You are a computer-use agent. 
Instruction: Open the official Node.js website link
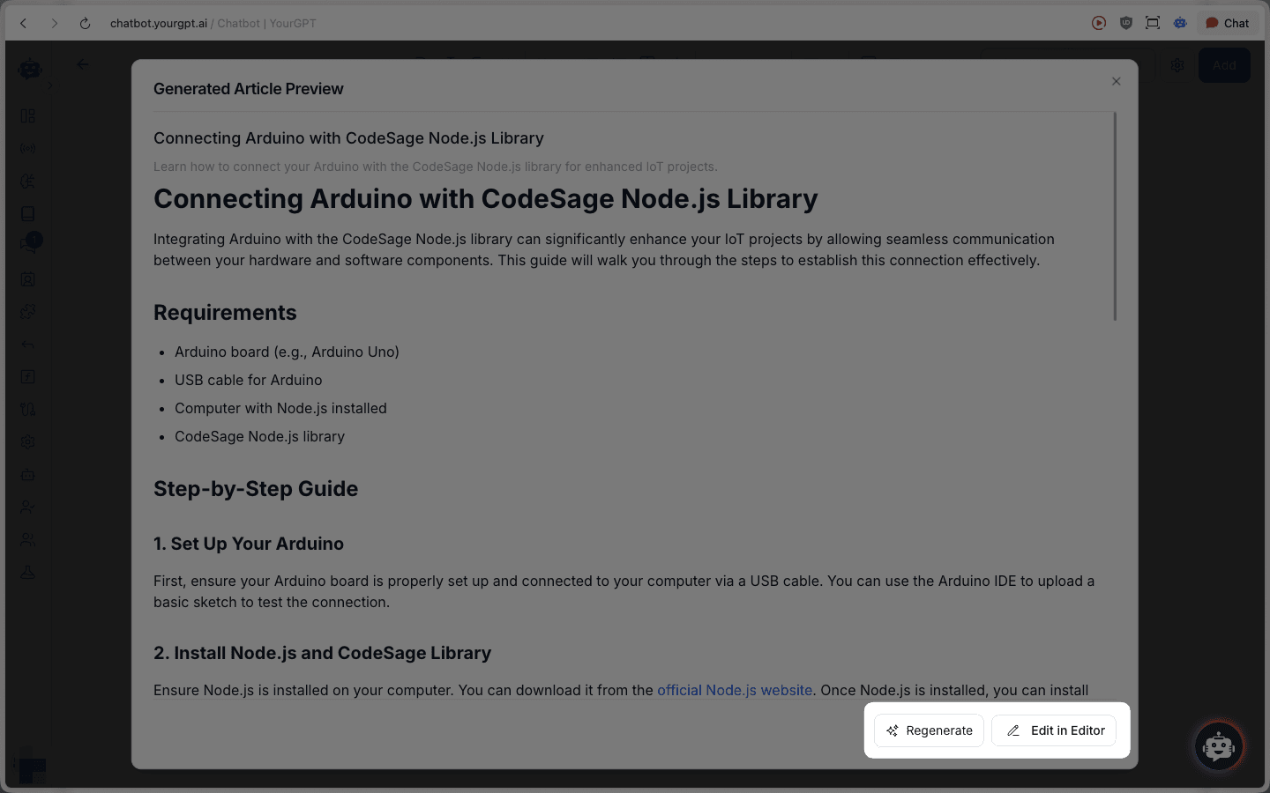[x=735, y=690]
